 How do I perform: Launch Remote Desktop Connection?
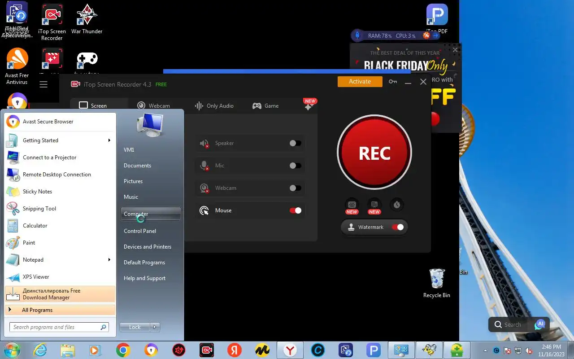(61, 175)
